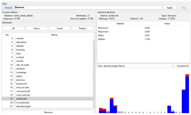Select the day_of_week row name
Viewport: 191px width, 115px height.
(x=23, y=65)
